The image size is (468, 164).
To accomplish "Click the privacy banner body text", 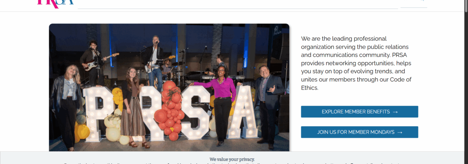I will coord(232,163).
